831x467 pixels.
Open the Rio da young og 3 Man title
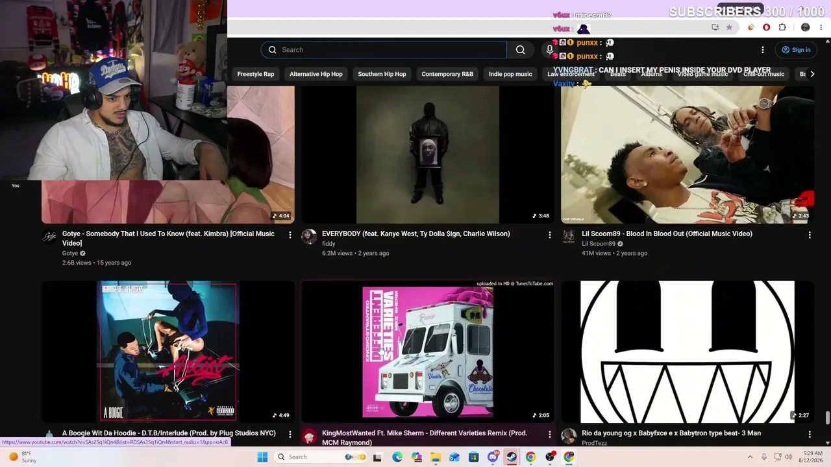pyautogui.click(x=671, y=433)
